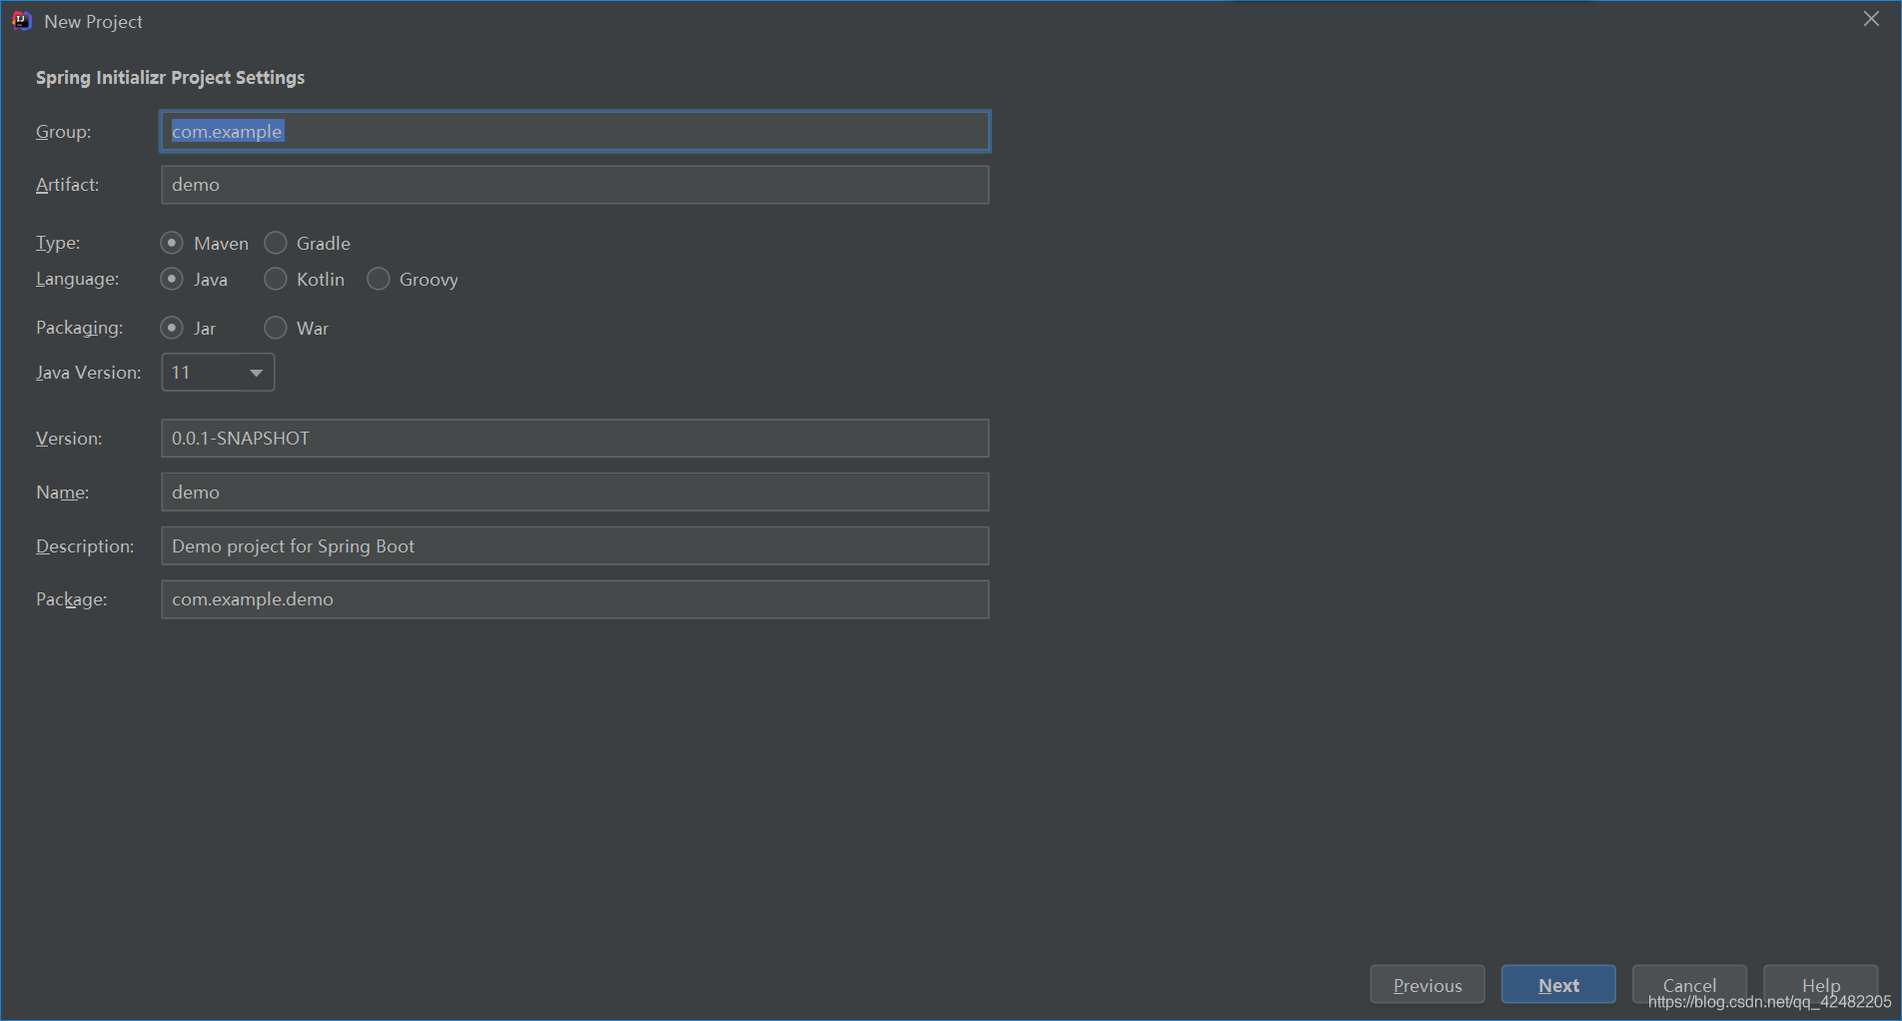Click the Packaging label

coord(80,328)
